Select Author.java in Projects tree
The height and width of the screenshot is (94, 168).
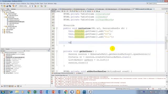(12, 28)
